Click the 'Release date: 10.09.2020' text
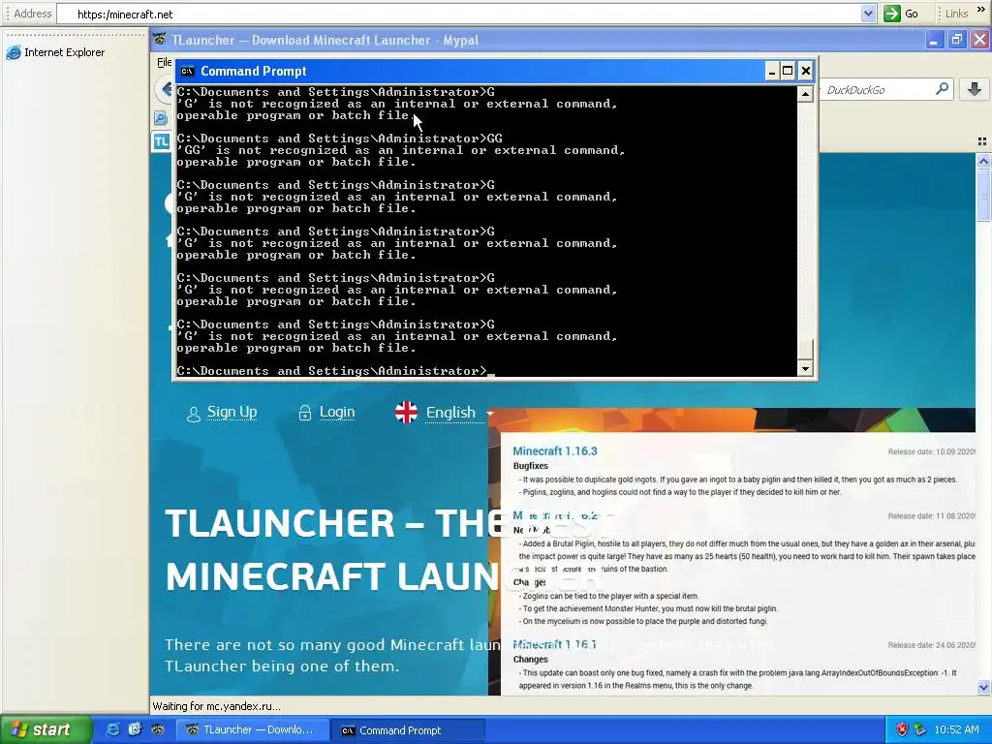 [931, 451]
